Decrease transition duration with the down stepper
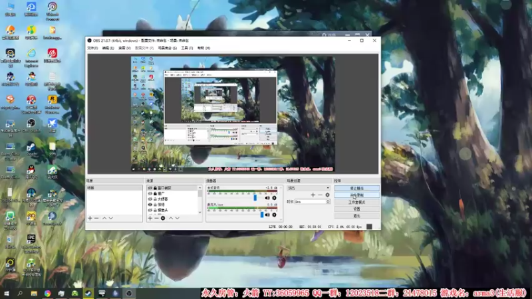 (x=328, y=203)
